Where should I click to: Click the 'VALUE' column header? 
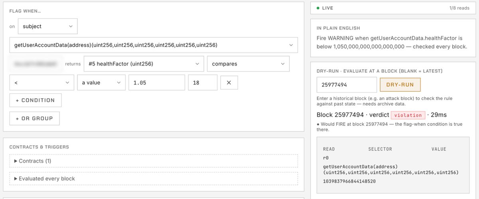pos(439,149)
